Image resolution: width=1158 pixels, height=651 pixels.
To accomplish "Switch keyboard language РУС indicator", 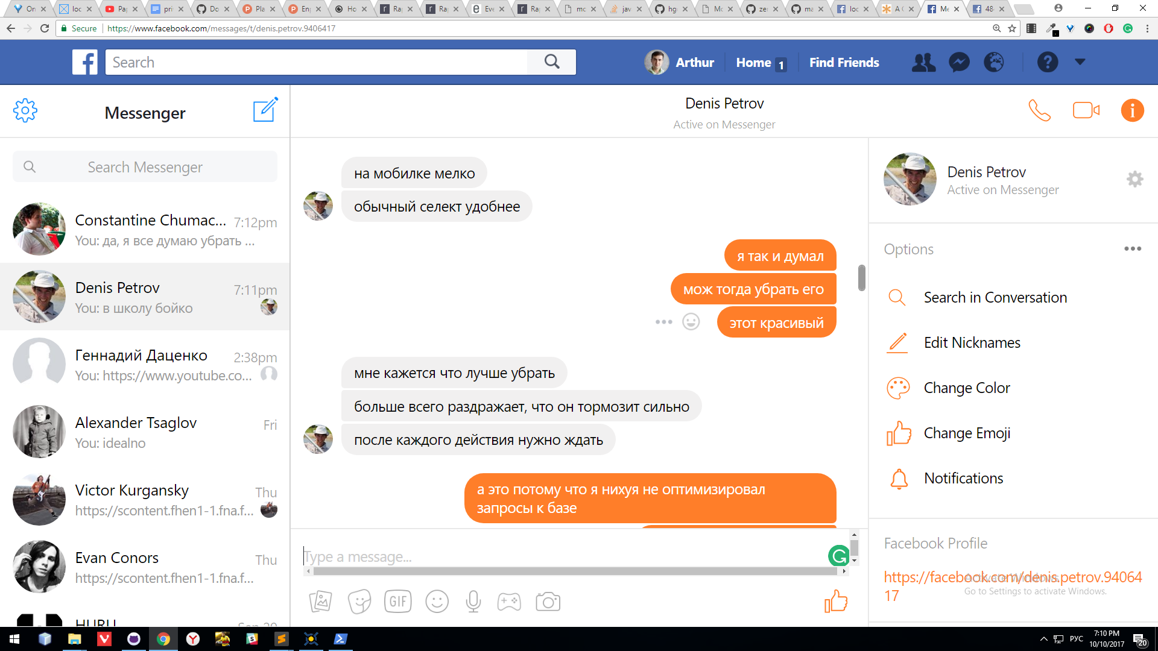I will pos(1076,639).
